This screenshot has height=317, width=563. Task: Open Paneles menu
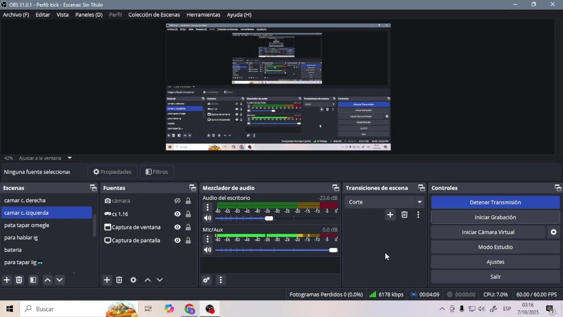89,15
